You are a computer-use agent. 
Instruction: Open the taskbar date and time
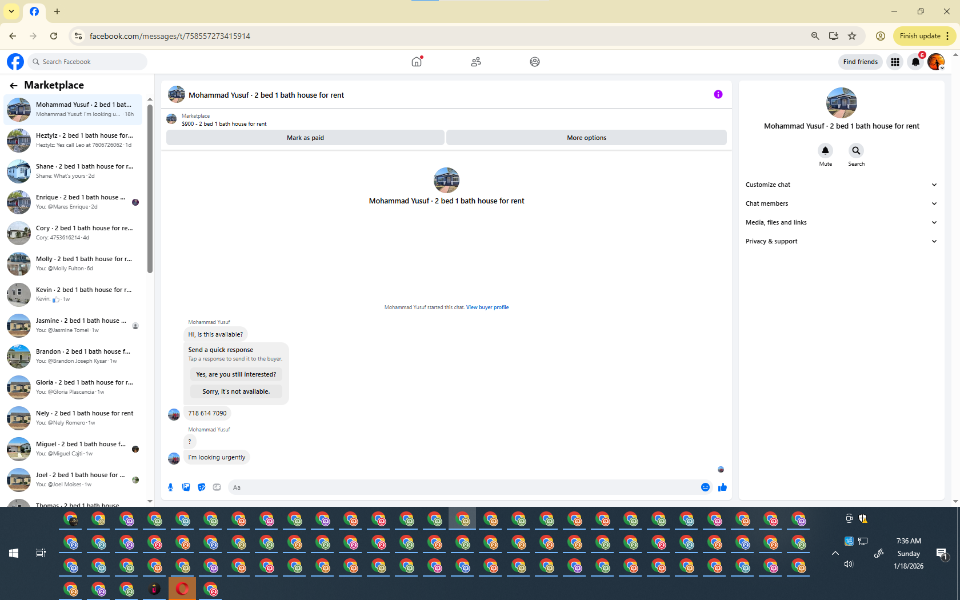point(909,553)
